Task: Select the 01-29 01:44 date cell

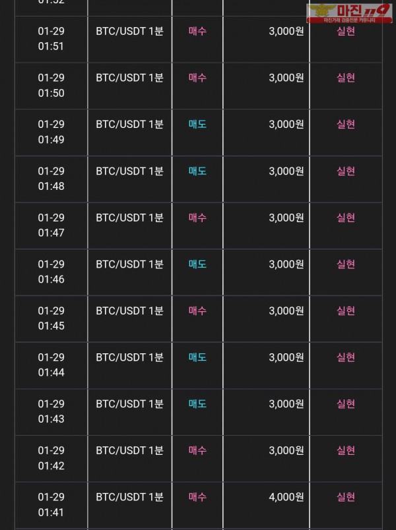Action: tap(51, 365)
